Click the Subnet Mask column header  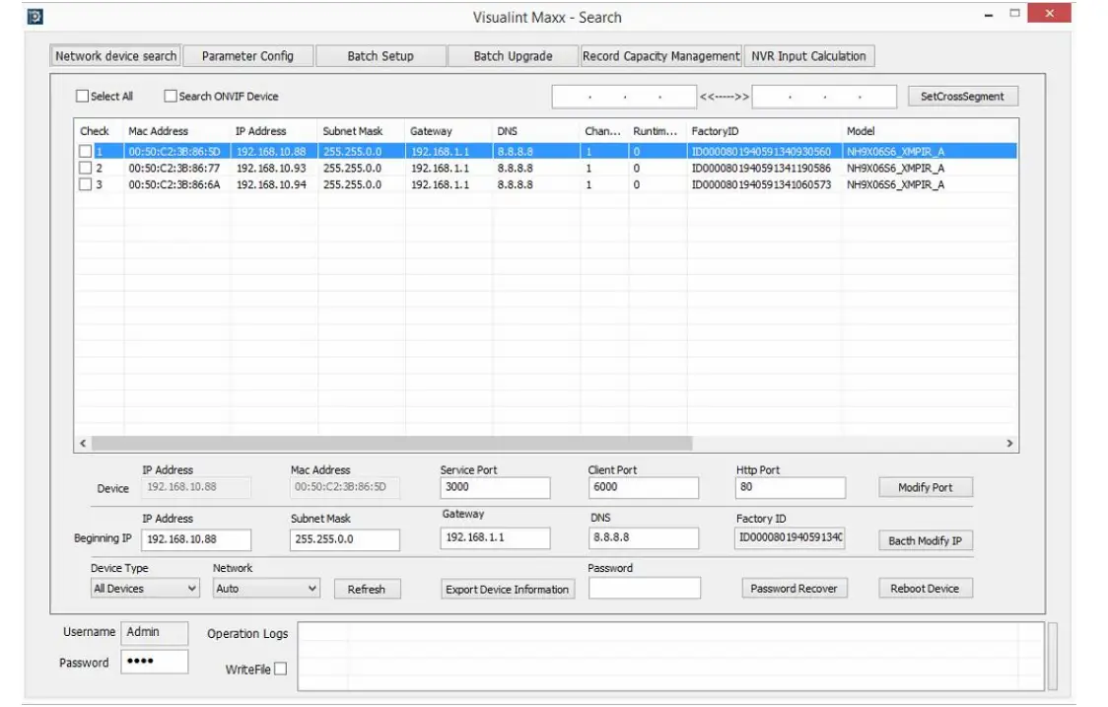click(353, 131)
